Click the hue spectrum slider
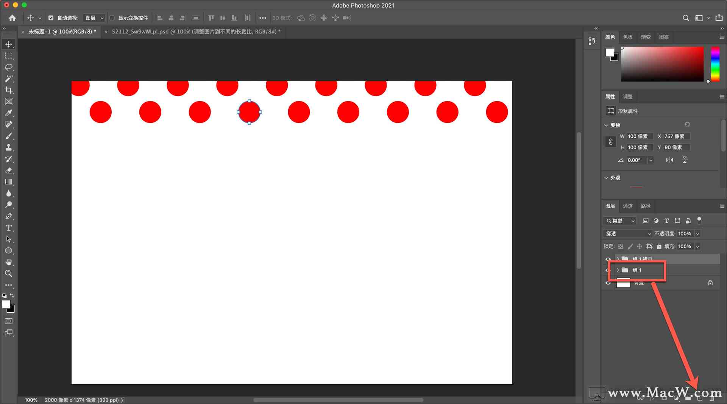Image resolution: width=727 pixels, height=404 pixels. pyautogui.click(x=715, y=64)
